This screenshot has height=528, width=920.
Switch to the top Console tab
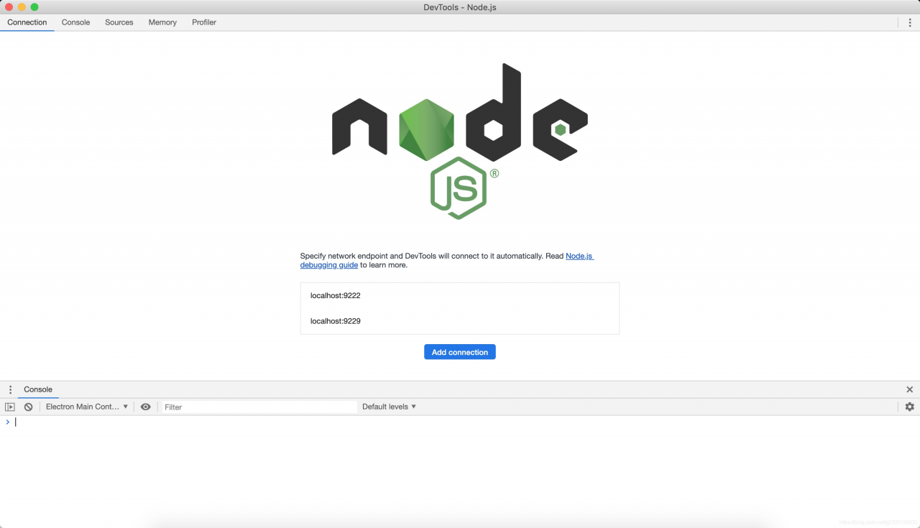pos(75,22)
